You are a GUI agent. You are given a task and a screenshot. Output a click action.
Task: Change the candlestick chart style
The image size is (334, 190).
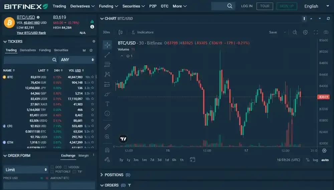(x=120, y=32)
